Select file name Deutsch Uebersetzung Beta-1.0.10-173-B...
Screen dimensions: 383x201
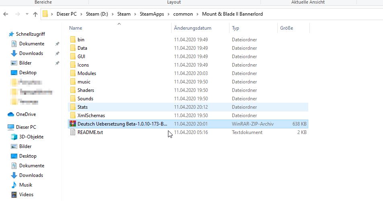tap(122, 124)
